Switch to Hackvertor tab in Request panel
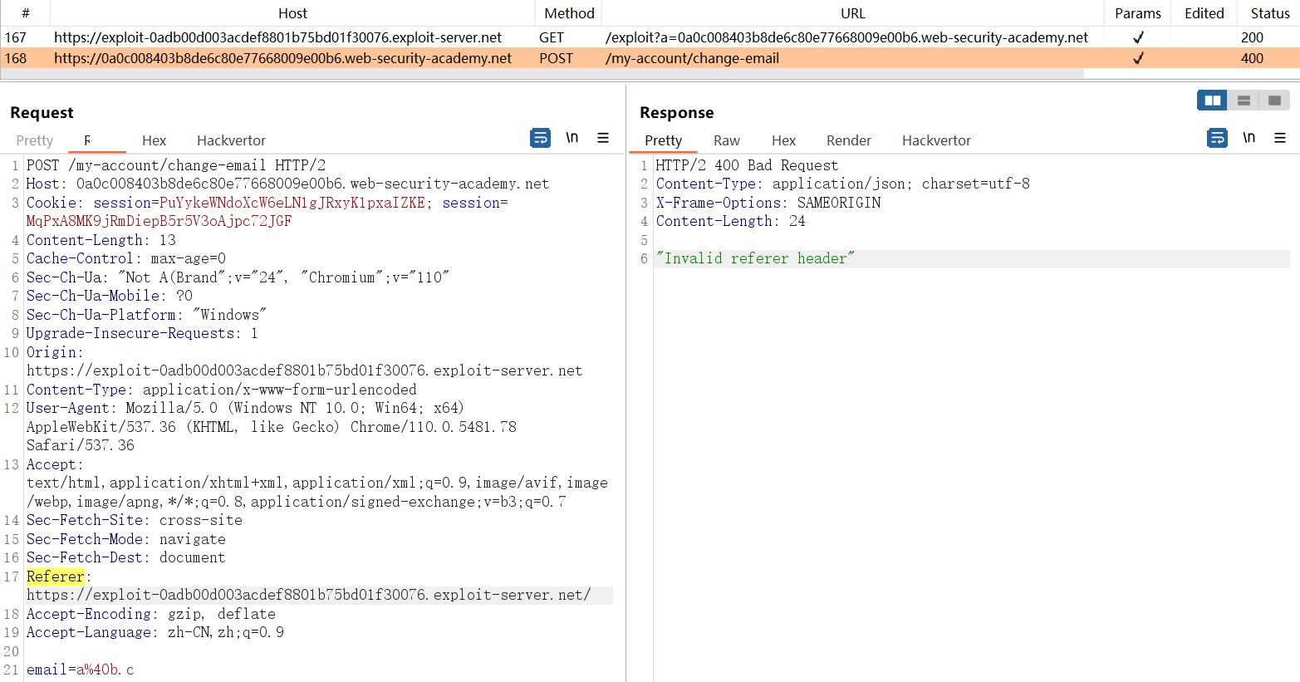Image resolution: width=1300 pixels, height=682 pixels. [x=231, y=140]
